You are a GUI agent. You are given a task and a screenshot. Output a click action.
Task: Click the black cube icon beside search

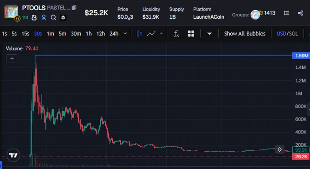(63, 18)
